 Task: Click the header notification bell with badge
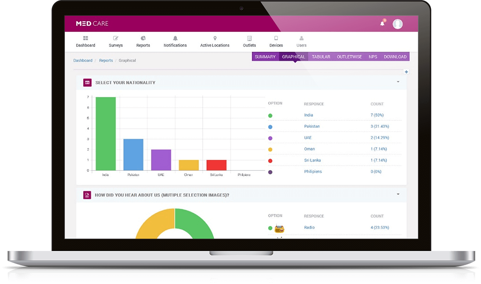[383, 23]
